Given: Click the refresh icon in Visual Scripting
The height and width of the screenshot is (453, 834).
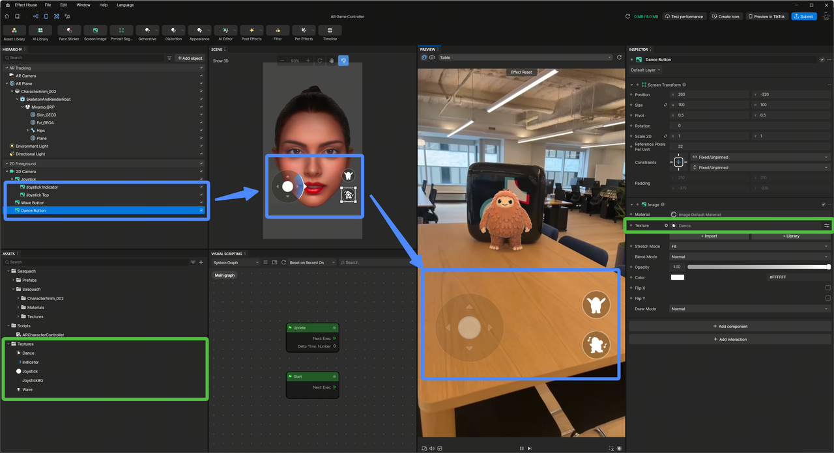Looking at the screenshot, I should click(283, 262).
